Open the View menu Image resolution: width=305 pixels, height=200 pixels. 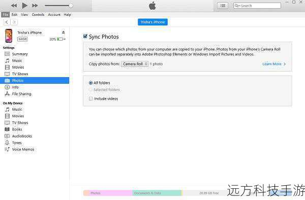point(24,15)
